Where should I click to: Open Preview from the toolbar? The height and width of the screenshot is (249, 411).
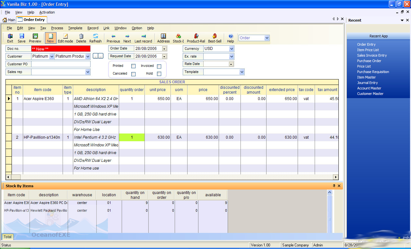click(x=35, y=38)
